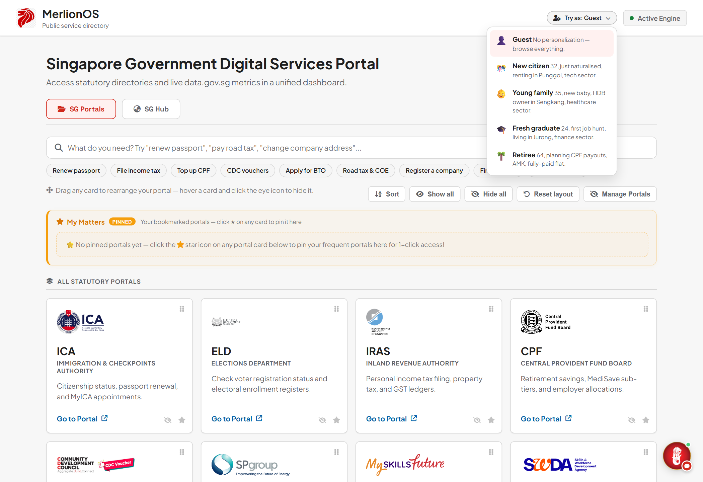The width and height of the screenshot is (703, 482).
Task: Click the SP Group card drag handle
Action: tap(336, 452)
